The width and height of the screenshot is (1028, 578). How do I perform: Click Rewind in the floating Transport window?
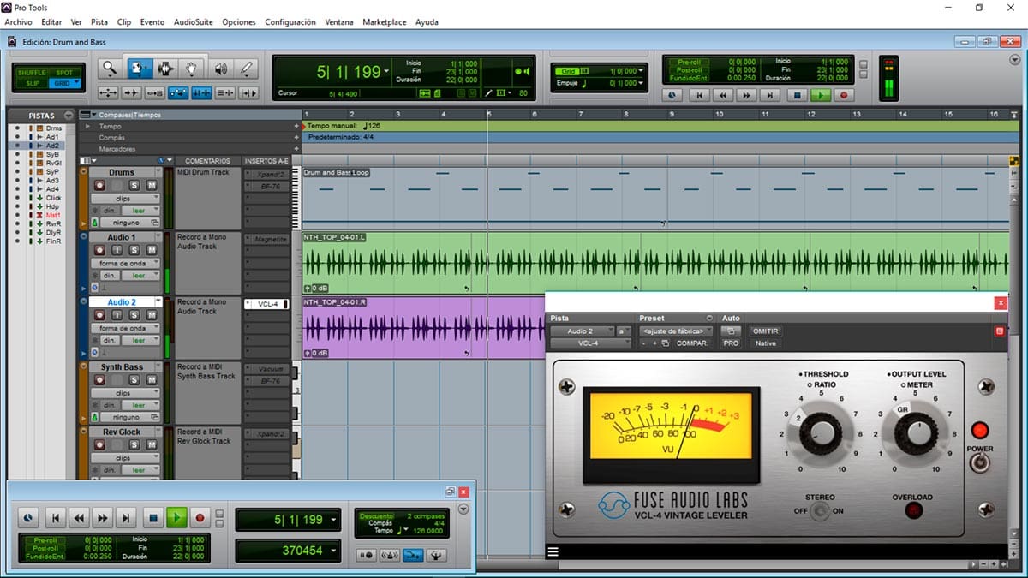(x=79, y=517)
